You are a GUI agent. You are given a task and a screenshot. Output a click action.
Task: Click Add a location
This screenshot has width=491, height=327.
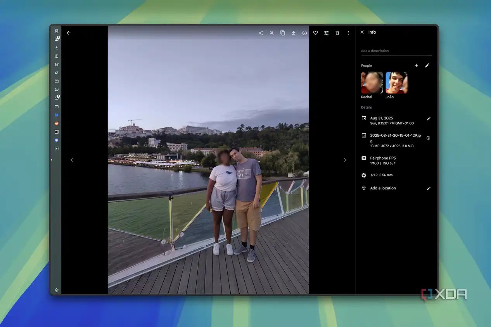pyautogui.click(x=383, y=188)
